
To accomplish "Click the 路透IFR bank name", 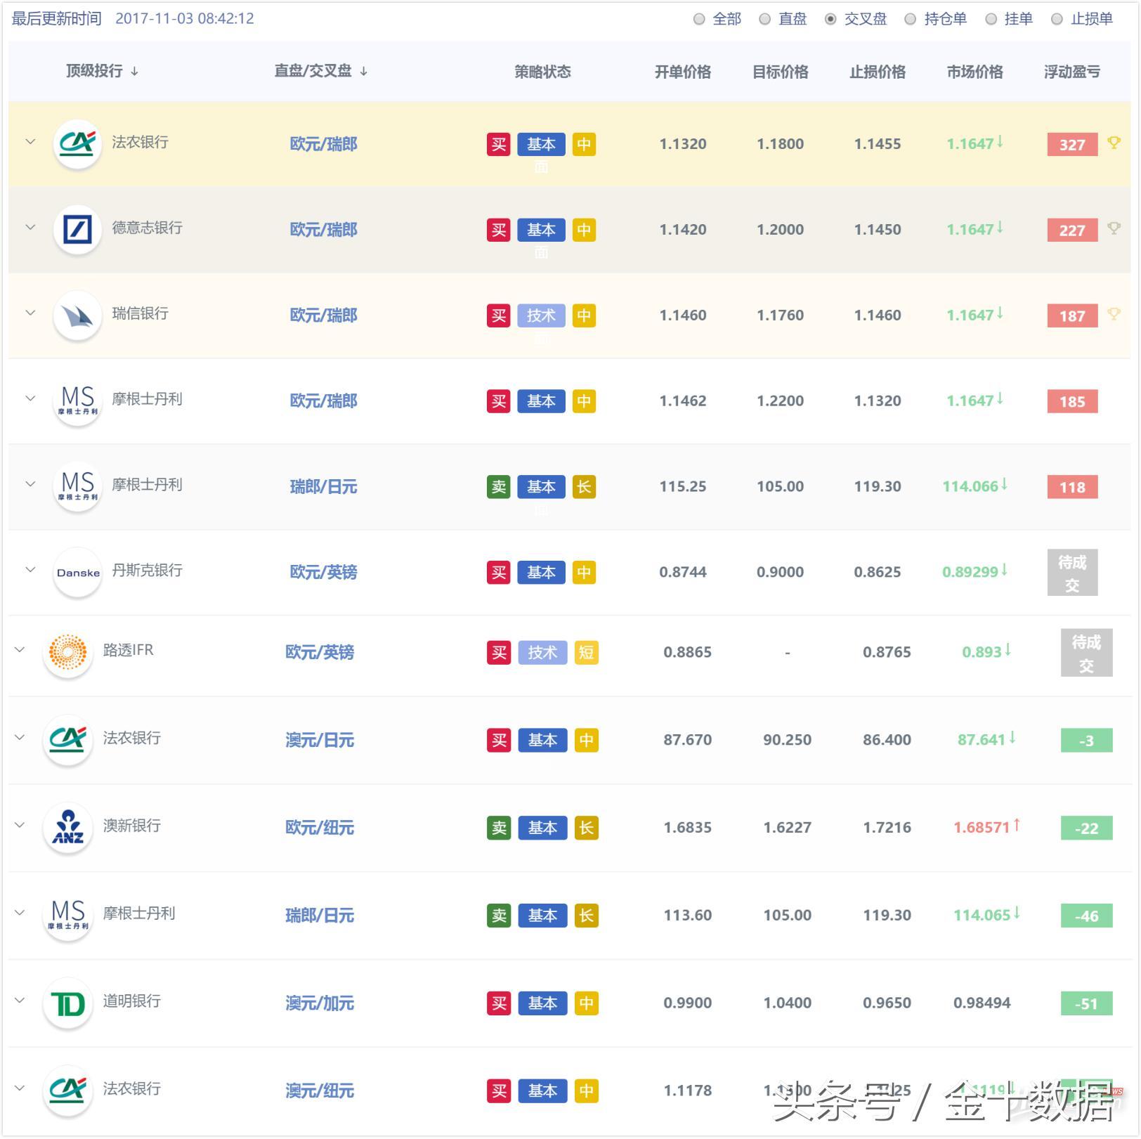I will [128, 650].
